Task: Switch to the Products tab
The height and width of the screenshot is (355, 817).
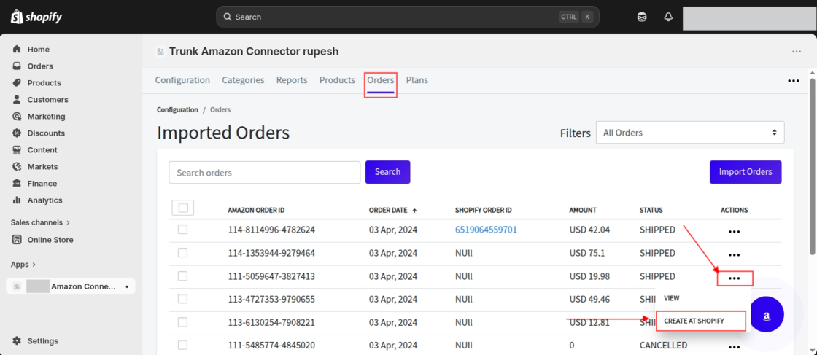Action: (337, 80)
